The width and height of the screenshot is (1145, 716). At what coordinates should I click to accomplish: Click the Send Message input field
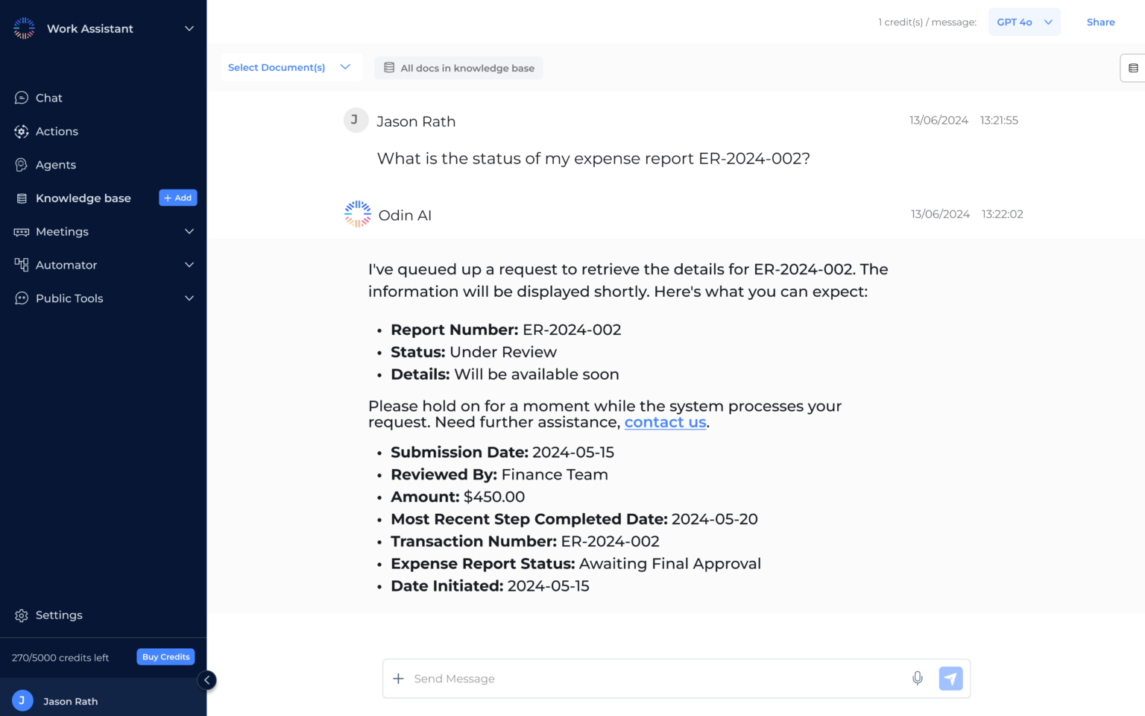[649, 679]
